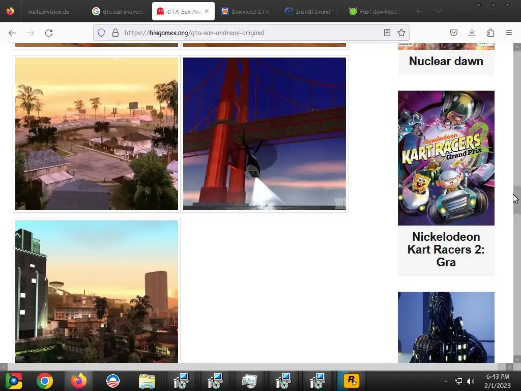
Task: Launch Google Chrome from the taskbar
Action: [x=45, y=381]
